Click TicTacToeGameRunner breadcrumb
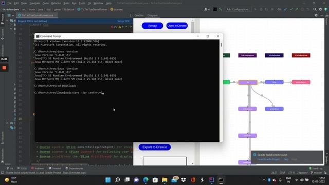 [x=93, y=9]
